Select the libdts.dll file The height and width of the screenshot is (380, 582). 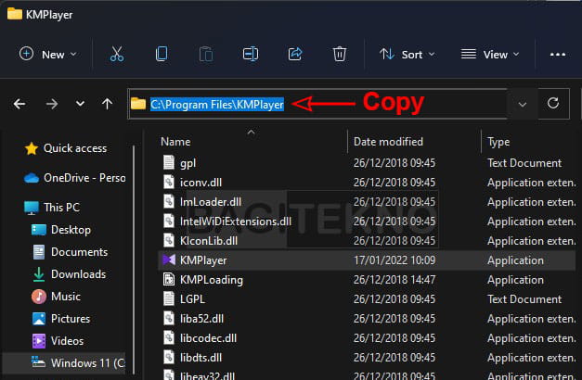click(367, 358)
